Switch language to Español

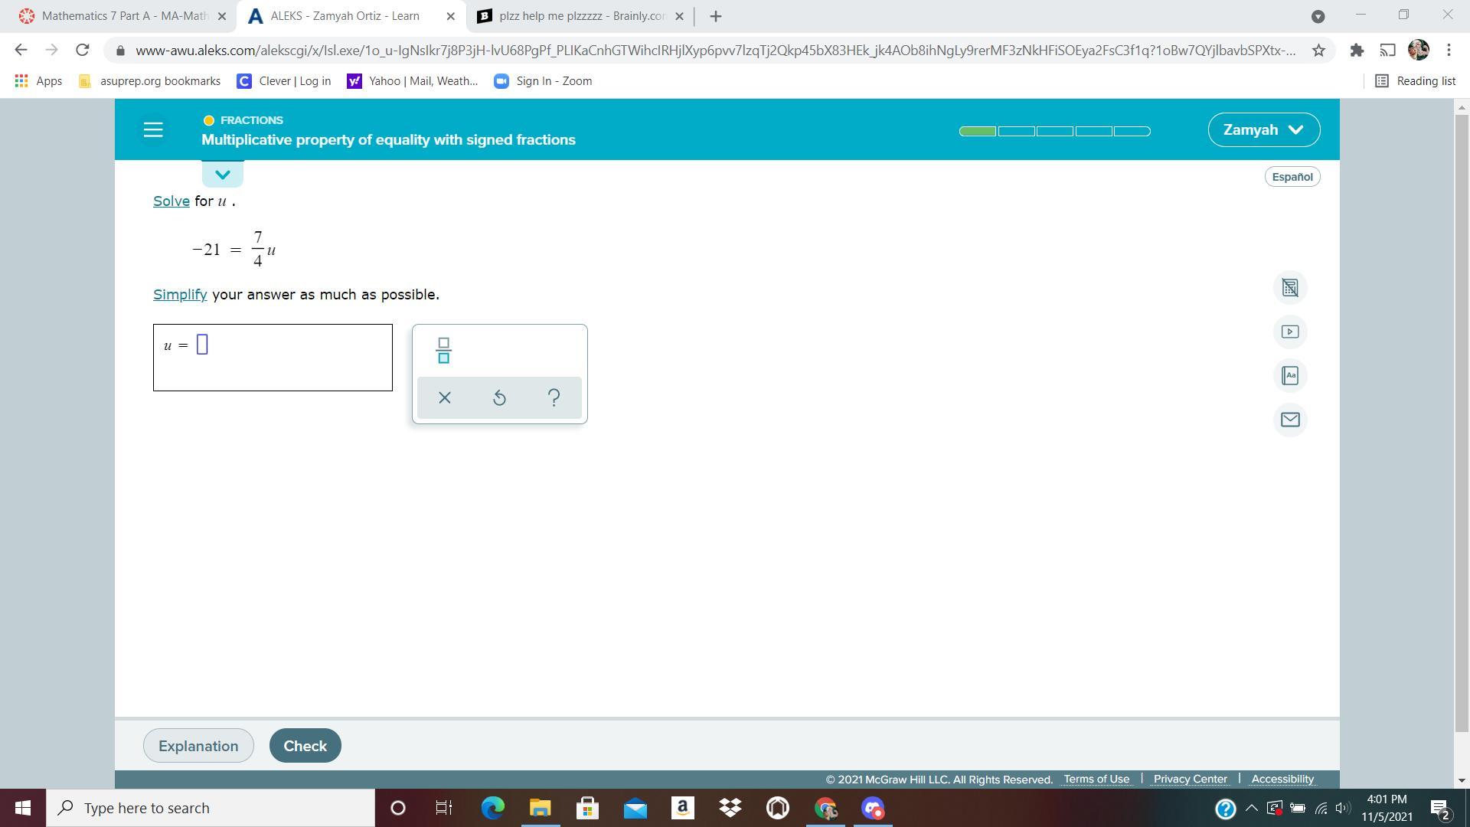[1292, 177]
